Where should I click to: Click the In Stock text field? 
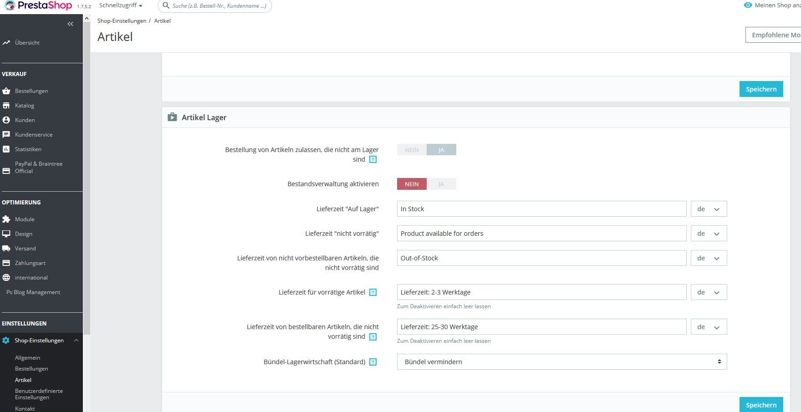click(x=541, y=209)
